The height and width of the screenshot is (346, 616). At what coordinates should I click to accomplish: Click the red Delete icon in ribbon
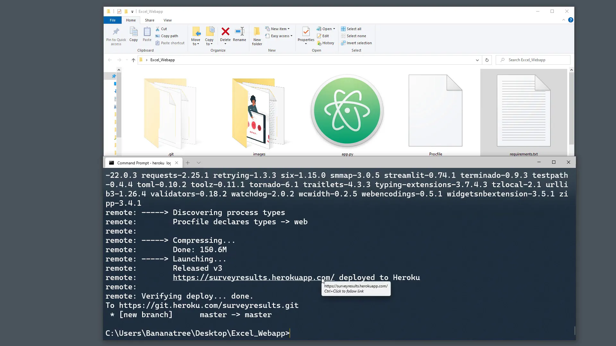tap(225, 32)
